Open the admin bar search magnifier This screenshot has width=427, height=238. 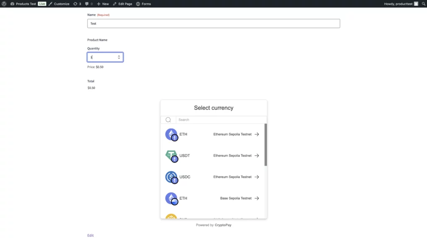[x=423, y=4]
